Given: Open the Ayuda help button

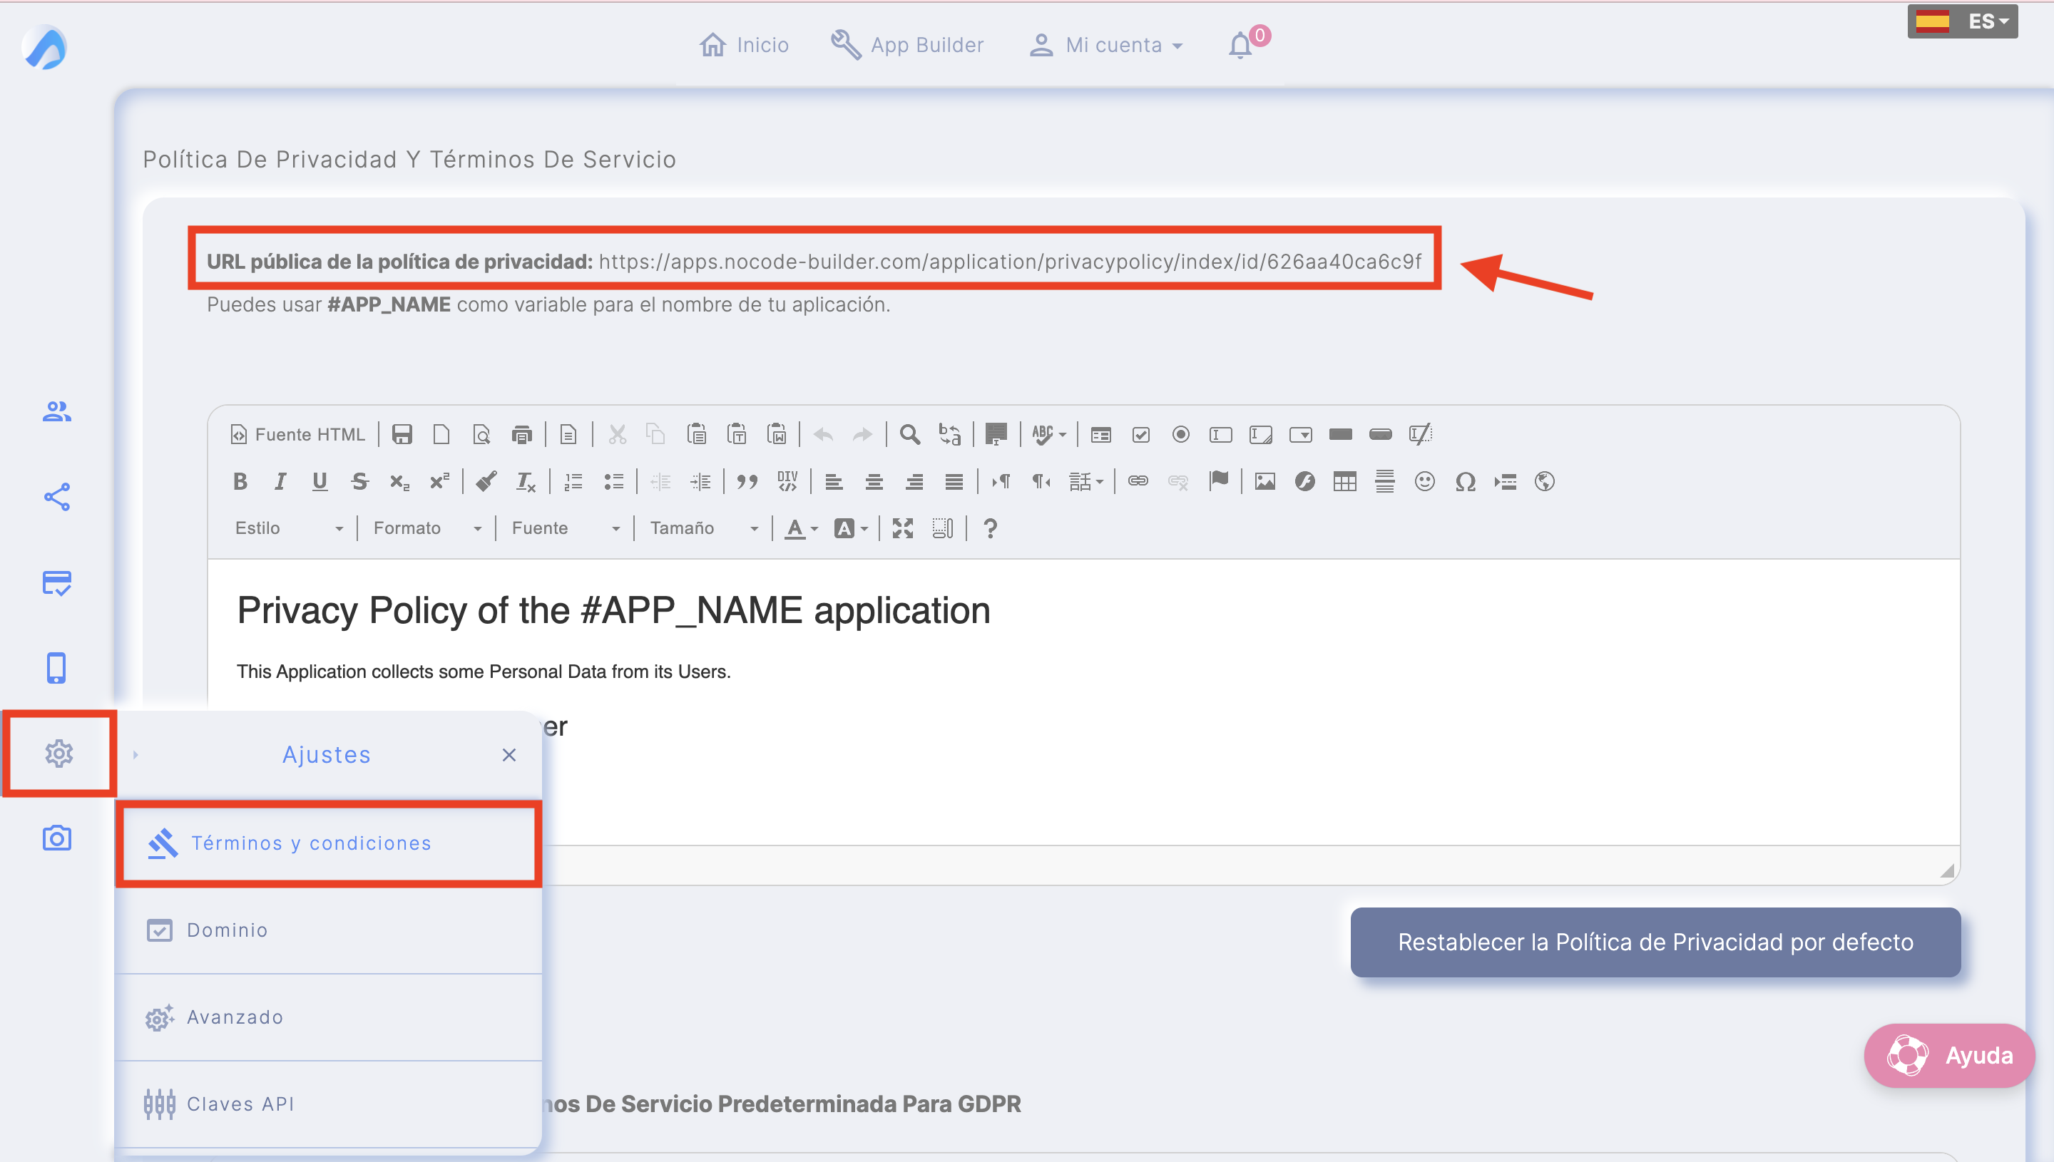Looking at the screenshot, I should 1948,1055.
